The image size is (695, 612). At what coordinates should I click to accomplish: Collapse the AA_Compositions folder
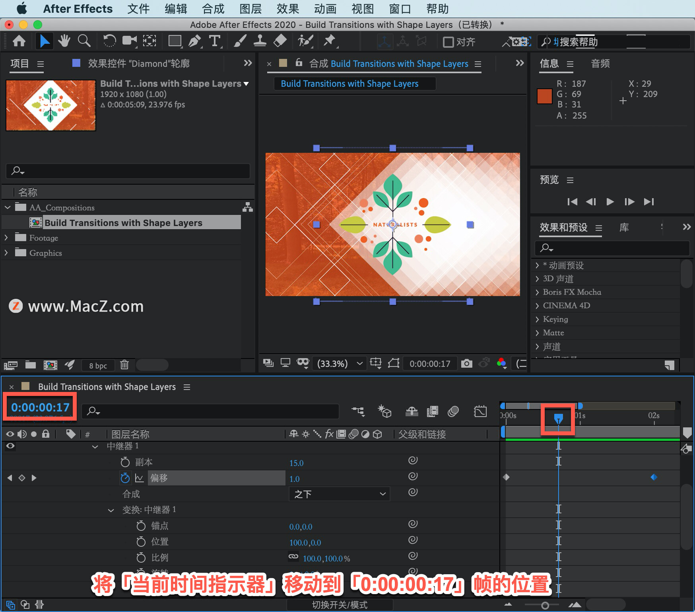tap(7, 207)
